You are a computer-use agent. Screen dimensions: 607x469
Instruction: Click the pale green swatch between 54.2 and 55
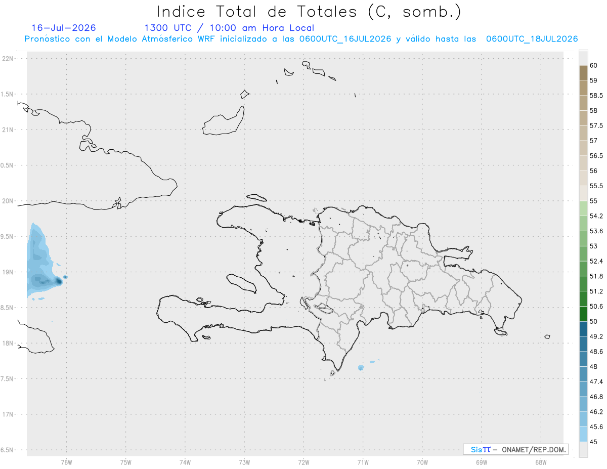[583, 208]
